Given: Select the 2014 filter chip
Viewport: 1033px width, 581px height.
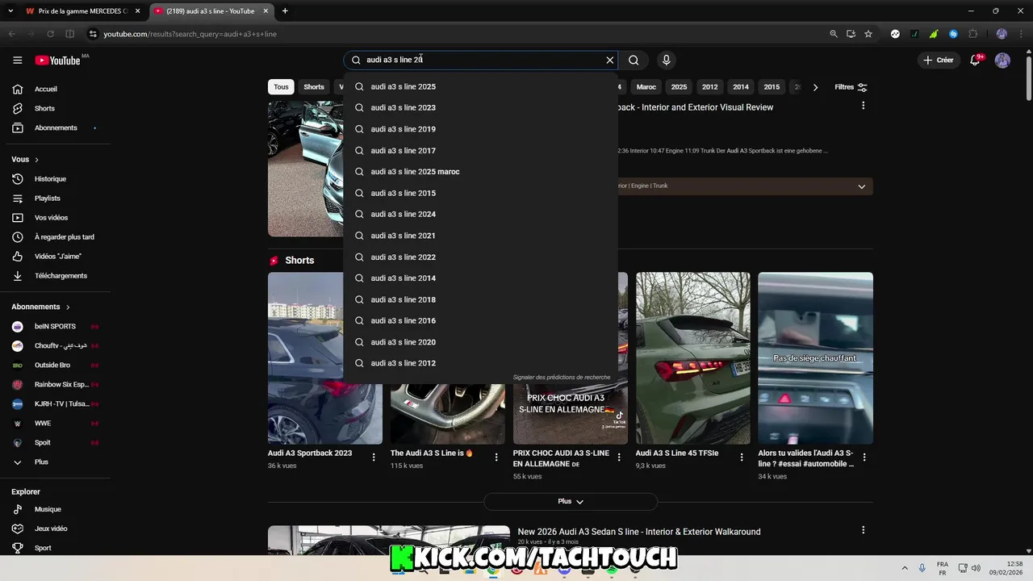Looking at the screenshot, I should click(x=741, y=87).
